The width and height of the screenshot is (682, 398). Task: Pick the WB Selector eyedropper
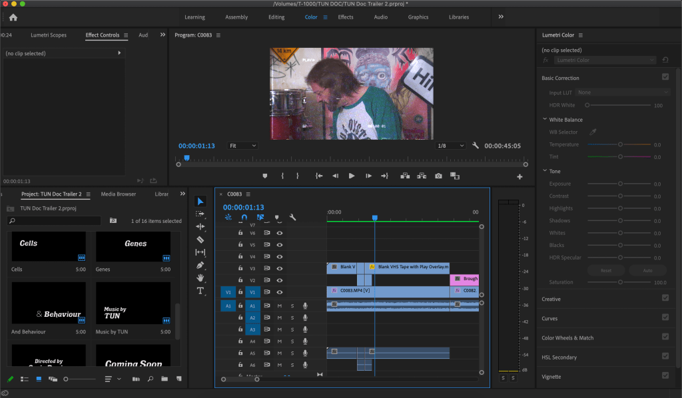click(x=593, y=132)
